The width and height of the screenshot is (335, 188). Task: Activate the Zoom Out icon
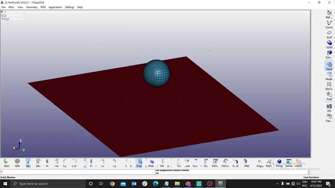[215, 163]
